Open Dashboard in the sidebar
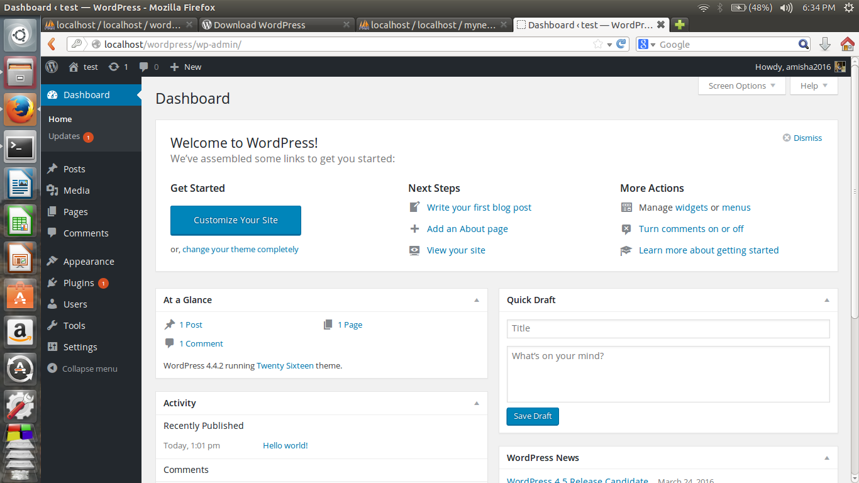Viewport: 859px width, 483px height. pos(91,95)
